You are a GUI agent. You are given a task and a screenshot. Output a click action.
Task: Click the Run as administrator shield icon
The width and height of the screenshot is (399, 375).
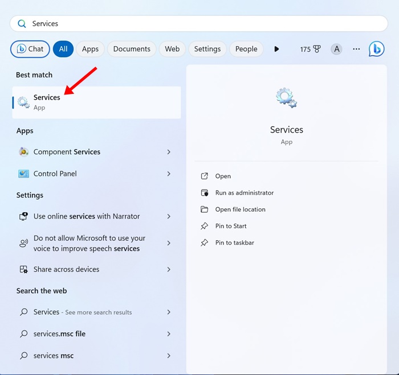[x=204, y=193]
